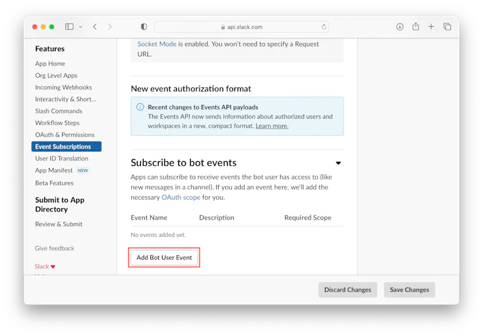
Task: Click the Share icon in the toolbar
Action: coord(415,27)
